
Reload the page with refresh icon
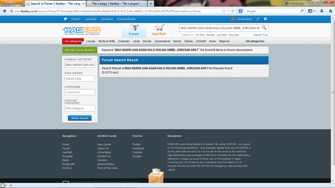pos(233,11)
